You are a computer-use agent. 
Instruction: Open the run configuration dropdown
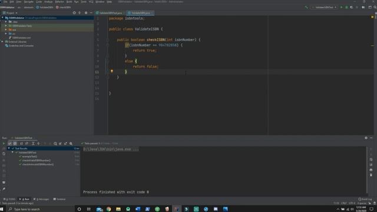(x=324, y=7)
